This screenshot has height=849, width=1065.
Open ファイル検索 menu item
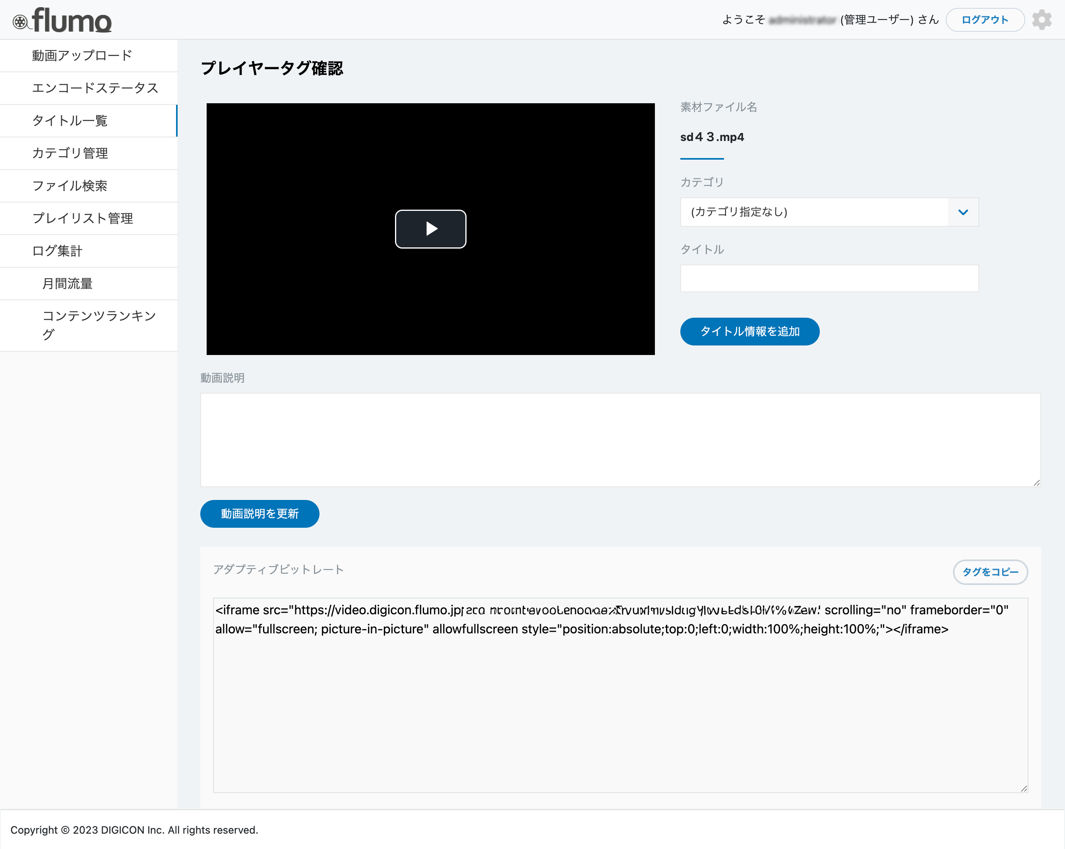point(89,186)
